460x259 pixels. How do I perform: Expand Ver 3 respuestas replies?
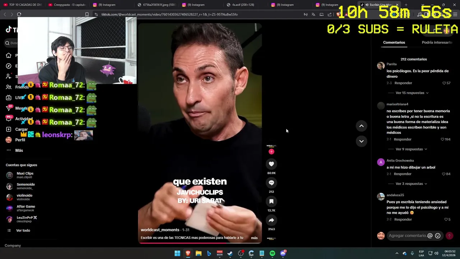pos(411,184)
